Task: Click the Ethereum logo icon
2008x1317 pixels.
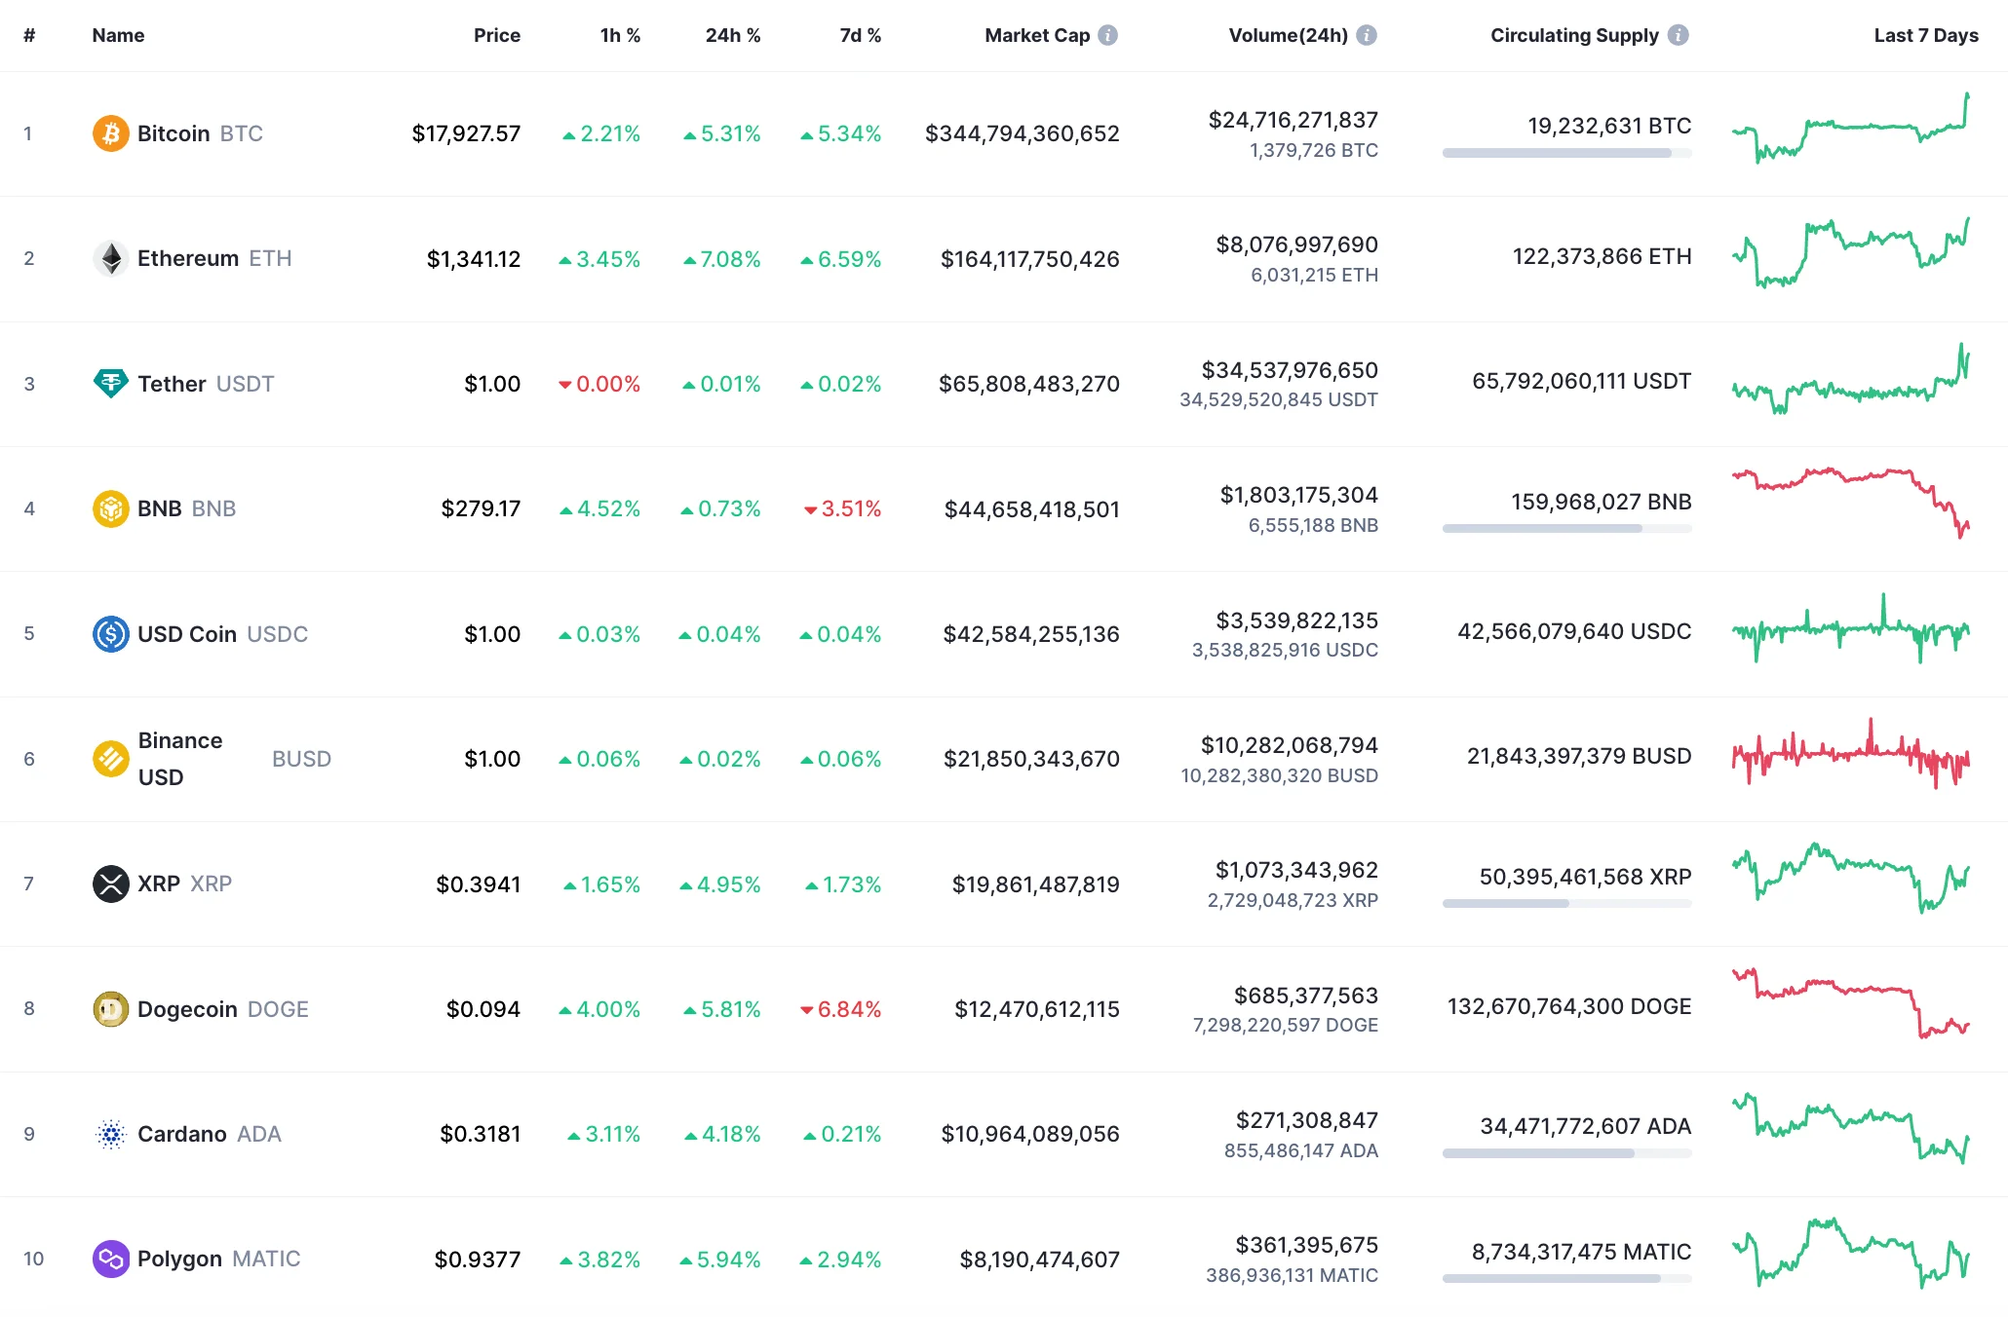Action: [110, 258]
